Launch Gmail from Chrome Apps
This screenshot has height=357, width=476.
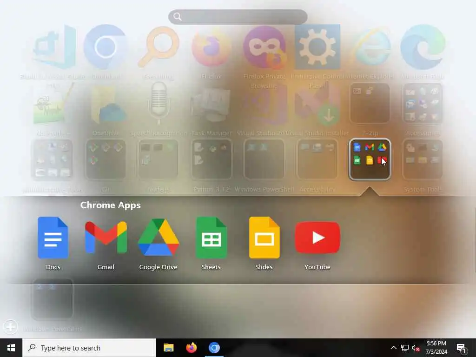coord(106,238)
